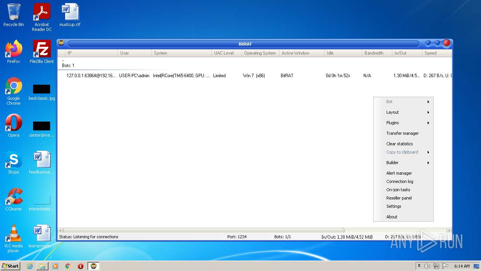481x271 pixels.
Task: Expand the Layout submenu
Action: (403, 112)
